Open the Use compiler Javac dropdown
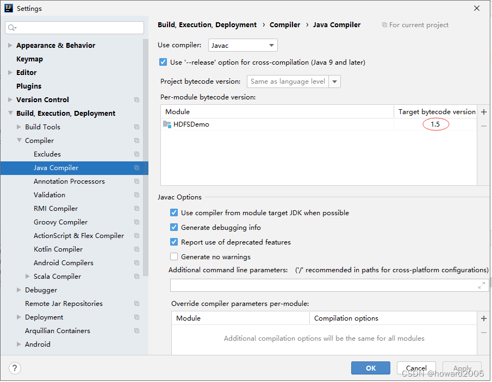This screenshot has width=492, height=382. 243,46
